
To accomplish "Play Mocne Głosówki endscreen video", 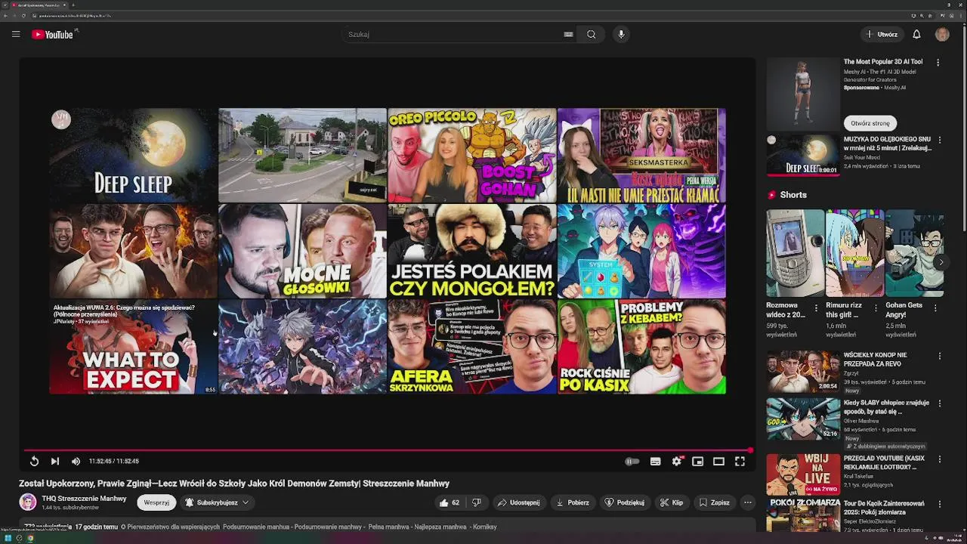I will click(x=302, y=251).
